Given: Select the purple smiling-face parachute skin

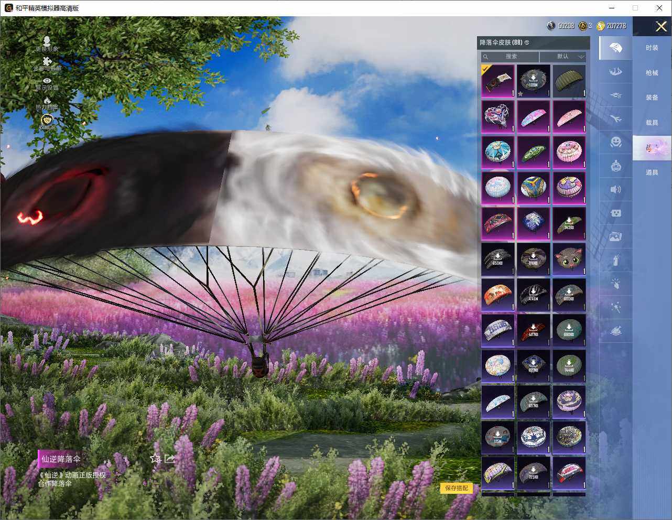Looking at the screenshot, I should coord(569,188).
